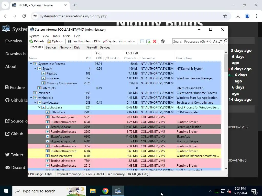Open Discord link in website sidebar
This screenshot has width=262, height=196.
[x=15, y=167]
